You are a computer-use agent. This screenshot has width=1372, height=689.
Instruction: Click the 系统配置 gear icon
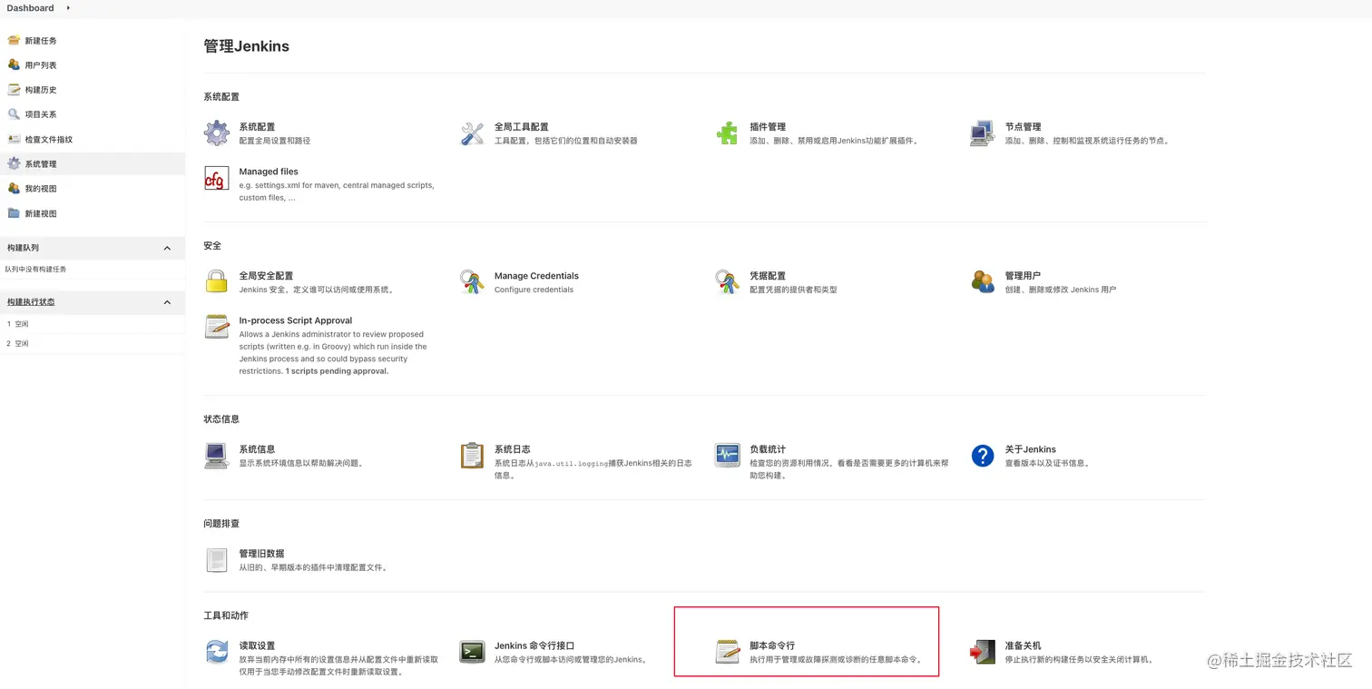pos(217,133)
